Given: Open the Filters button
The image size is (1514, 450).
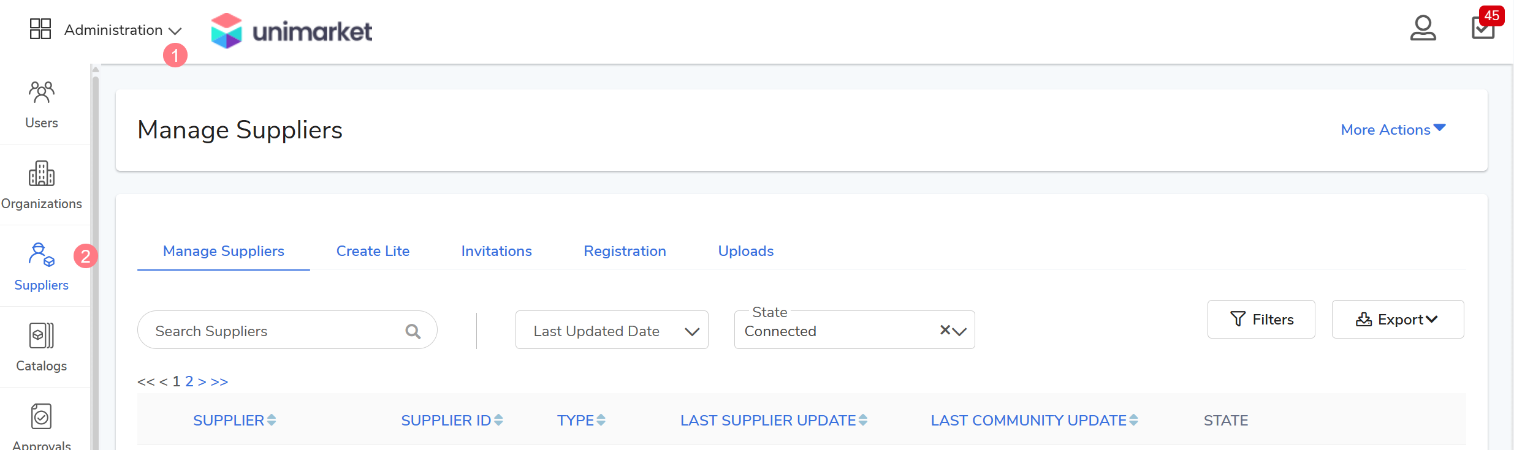Looking at the screenshot, I should coord(1261,320).
